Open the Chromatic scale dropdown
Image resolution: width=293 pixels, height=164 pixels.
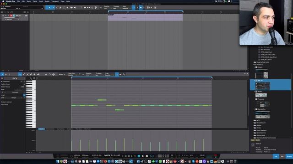pyautogui.click(x=16, y=92)
